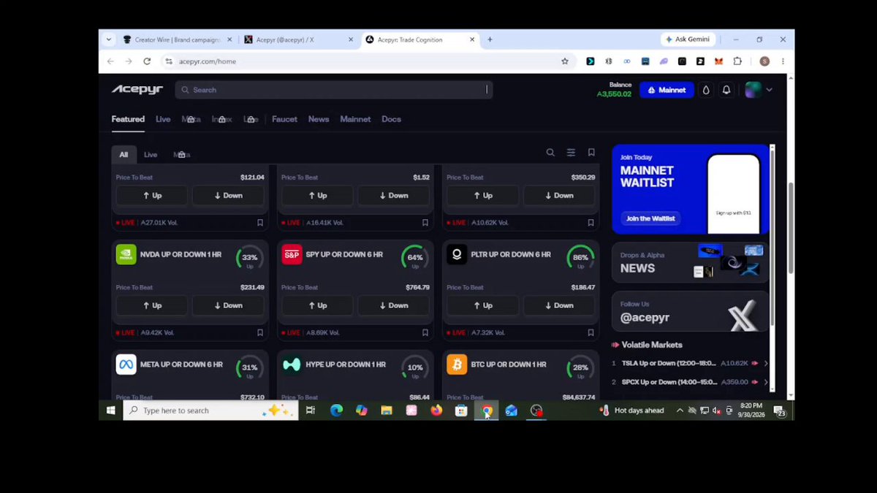The width and height of the screenshot is (877, 493).
Task: Select the Live filter tab under Featured
Action: tap(150, 155)
